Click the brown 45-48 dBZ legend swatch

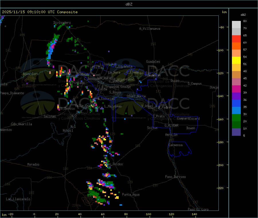236,75
